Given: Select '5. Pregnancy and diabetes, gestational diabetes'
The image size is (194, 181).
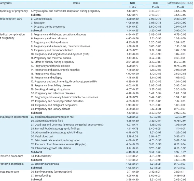Looking at the screenshot, I should 59,35.
